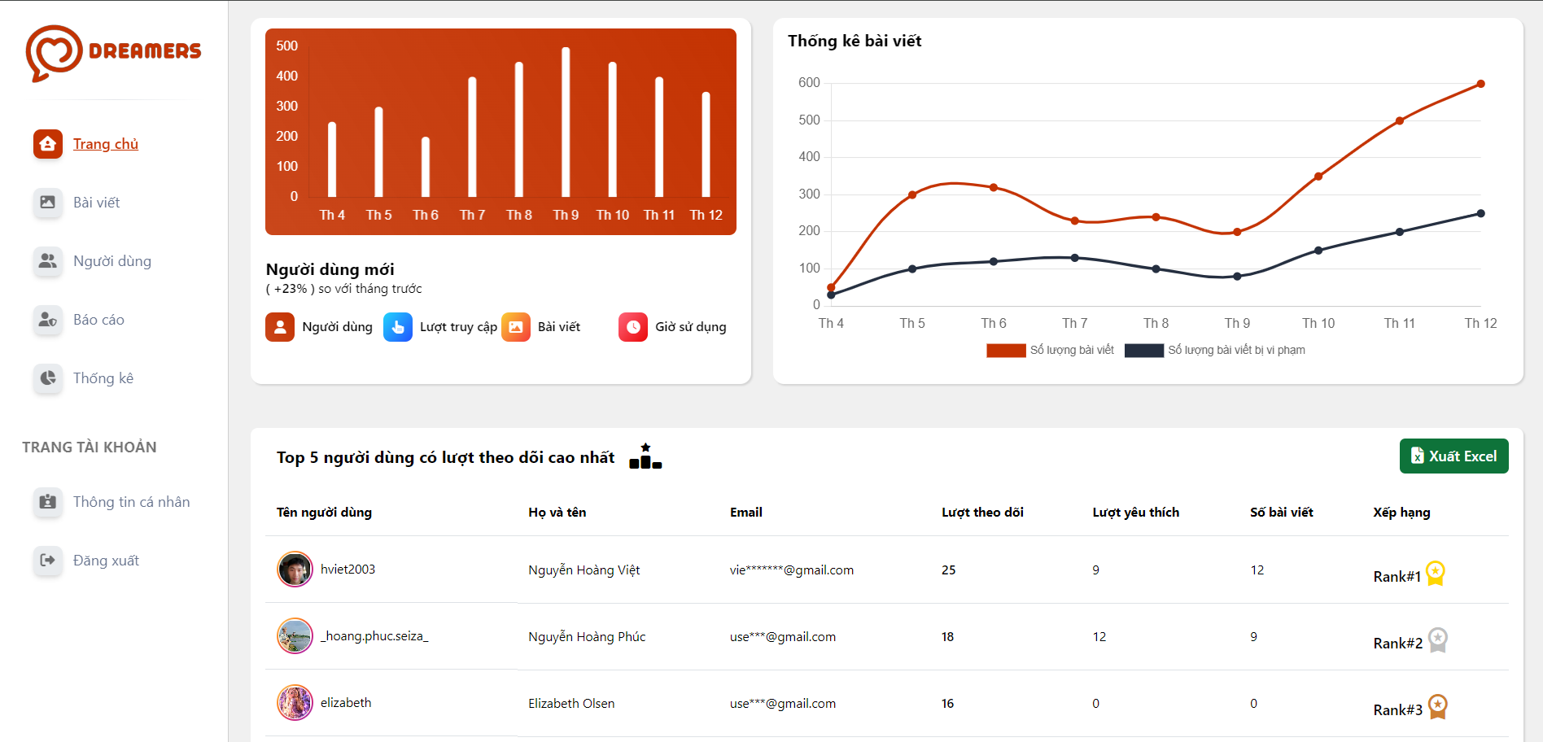Click the Số bài viết column header
The height and width of the screenshot is (742, 1543).
tap(1282, 513)
